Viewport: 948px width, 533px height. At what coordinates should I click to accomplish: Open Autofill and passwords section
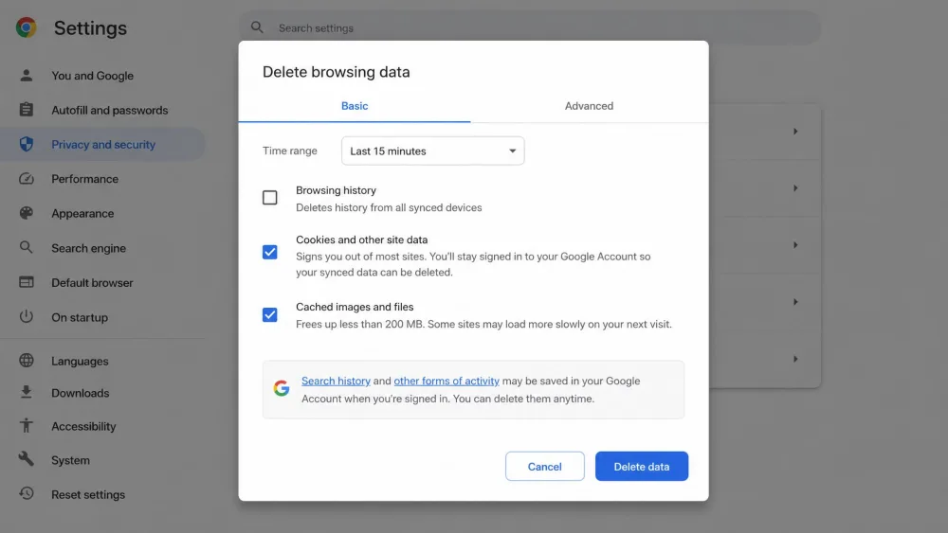109,111
